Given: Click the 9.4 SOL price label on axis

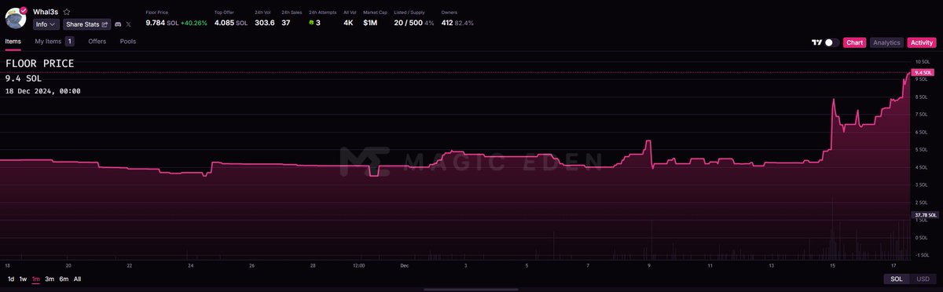Looking at the screenshot, I should click(x=923, y=72).
